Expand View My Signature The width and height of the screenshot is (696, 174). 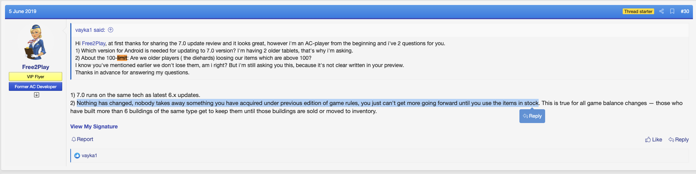pos(94,126)
